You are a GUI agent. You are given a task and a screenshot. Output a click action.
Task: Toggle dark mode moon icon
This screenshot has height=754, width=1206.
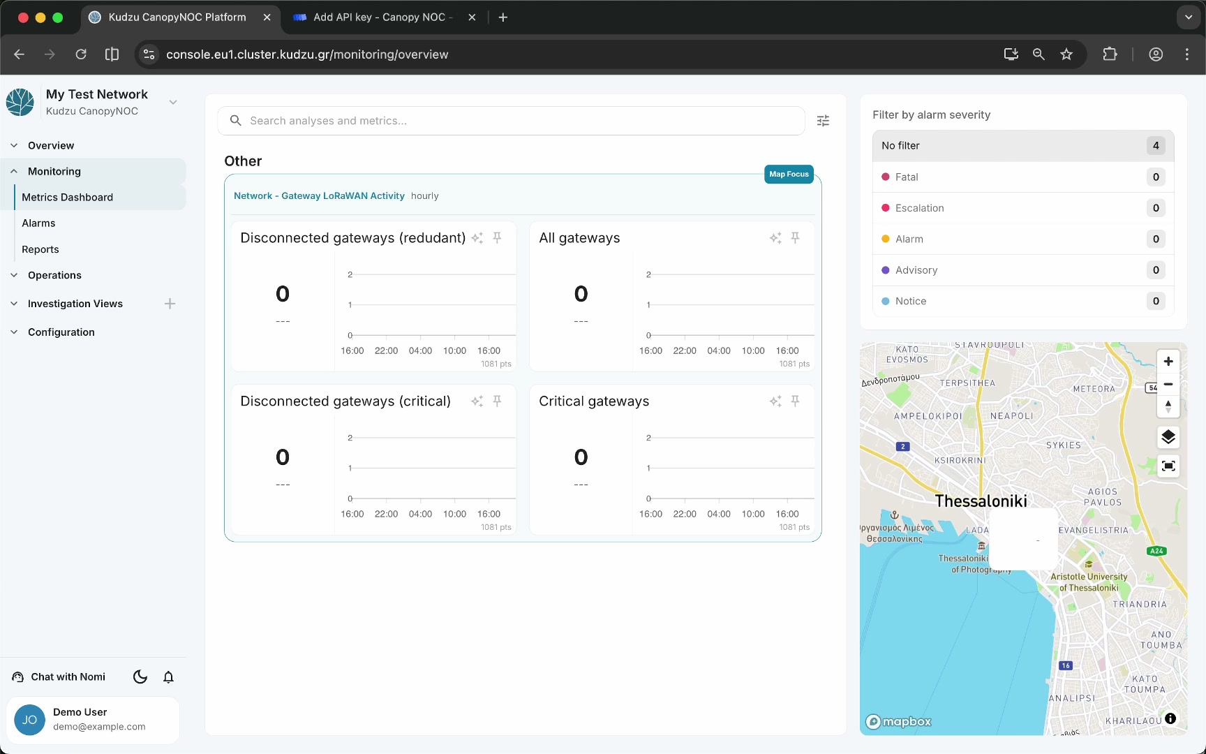click(x=140, y=677)
